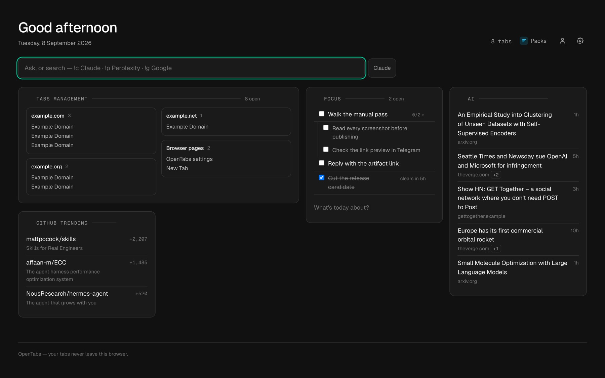Open the affaan-m/ECC trending repo
605x378 pixels.
click(46, 262)
